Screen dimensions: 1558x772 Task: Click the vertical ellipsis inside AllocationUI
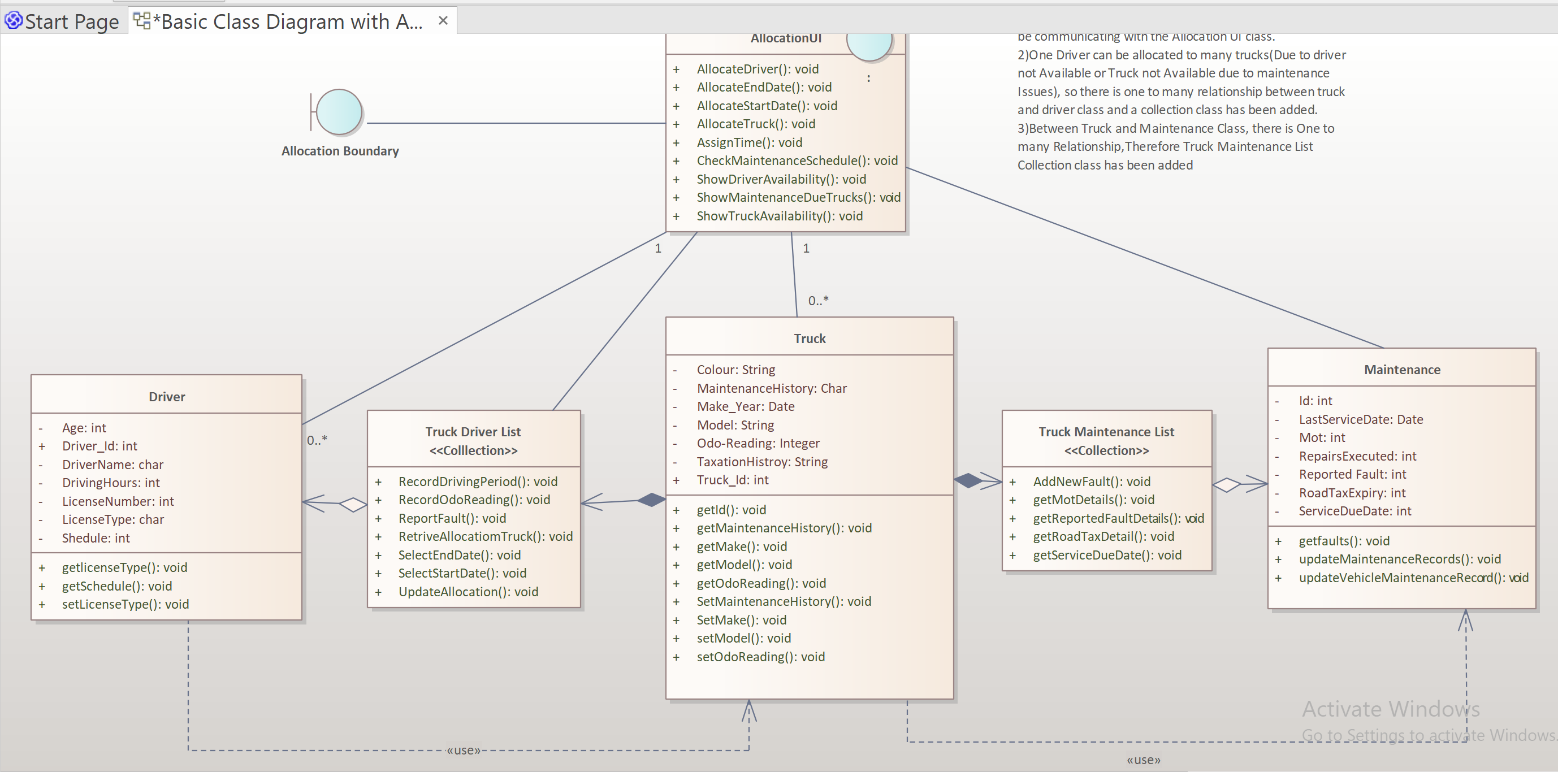(x=869, y=77)
